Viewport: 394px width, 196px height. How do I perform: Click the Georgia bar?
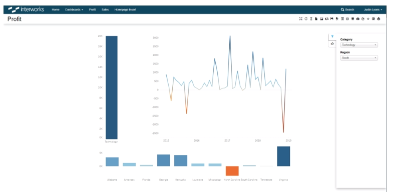coord(164,160)
